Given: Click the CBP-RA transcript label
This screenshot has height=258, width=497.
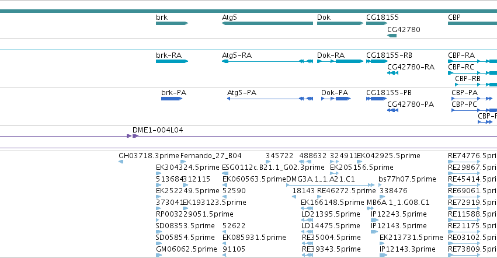Looking at the screenshot, I should pos(461,55).
